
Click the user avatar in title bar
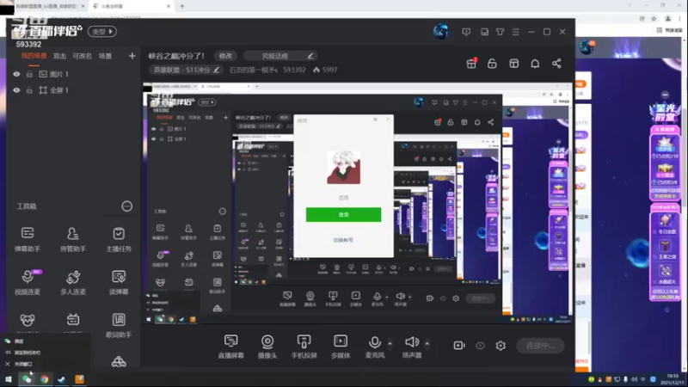pos(440,32)
